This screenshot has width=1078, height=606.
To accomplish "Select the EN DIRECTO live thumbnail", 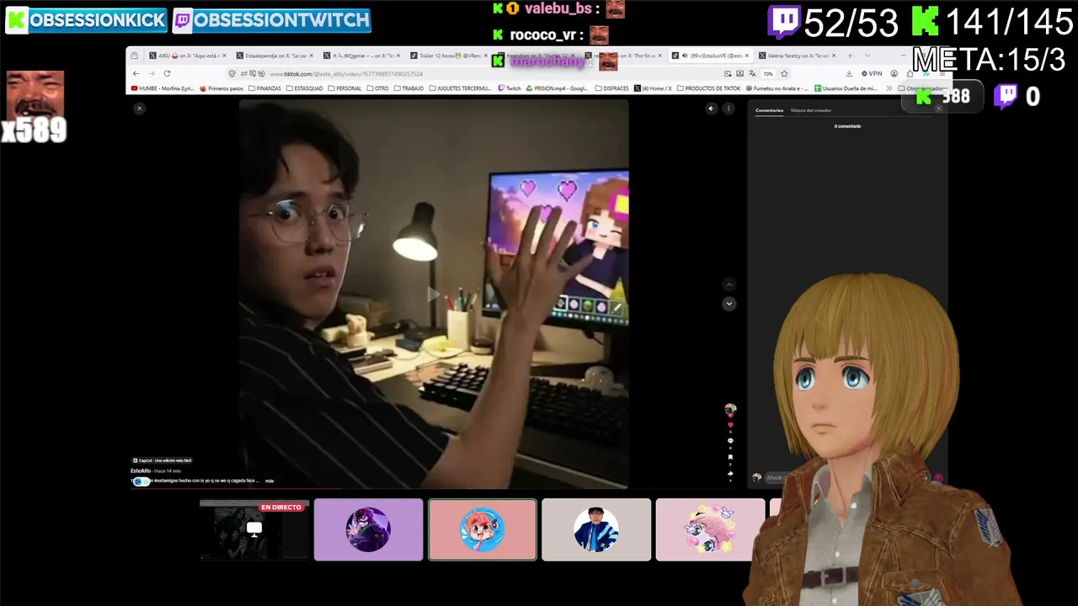I will coord(254,529).
